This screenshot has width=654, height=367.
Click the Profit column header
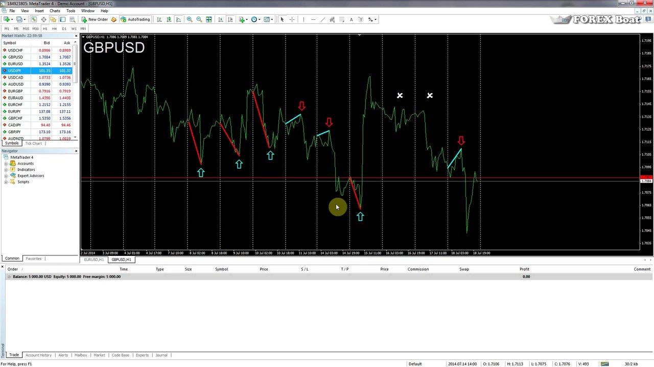click(x=524, y=269)
